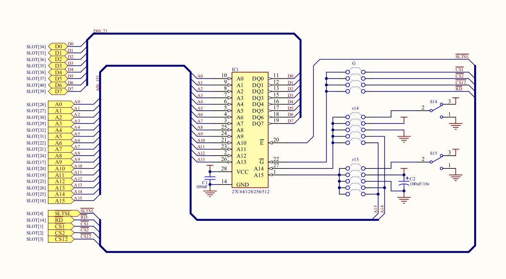Select pin number 27 on IC1
506x279 pixels.
(276, 166)
